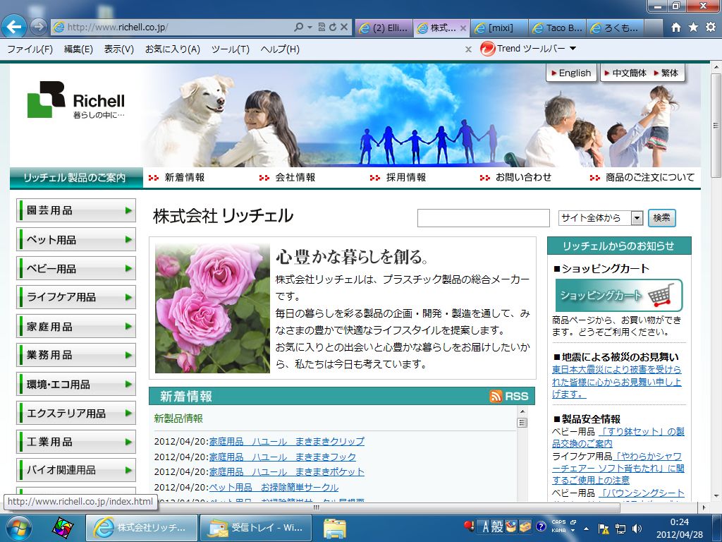722x542 pixels.
Task: Expand the ベビー用品 category
Action: [x=76, y=268]
